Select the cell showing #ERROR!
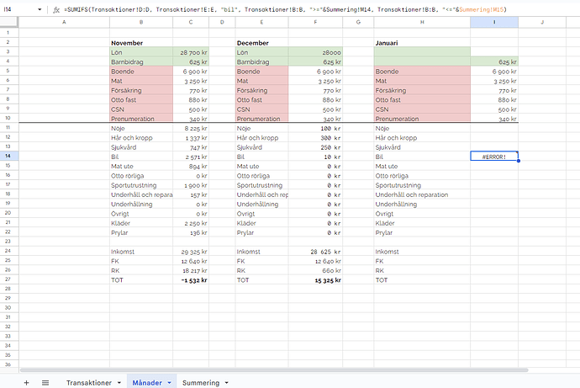This screenshot has height=388, width=580. [x=493, y=157]
